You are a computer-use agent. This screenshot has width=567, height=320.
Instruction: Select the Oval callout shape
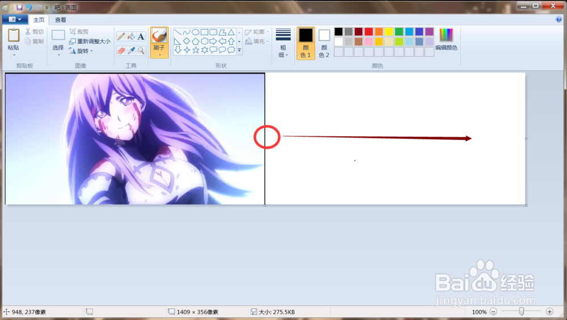point(222,50)
